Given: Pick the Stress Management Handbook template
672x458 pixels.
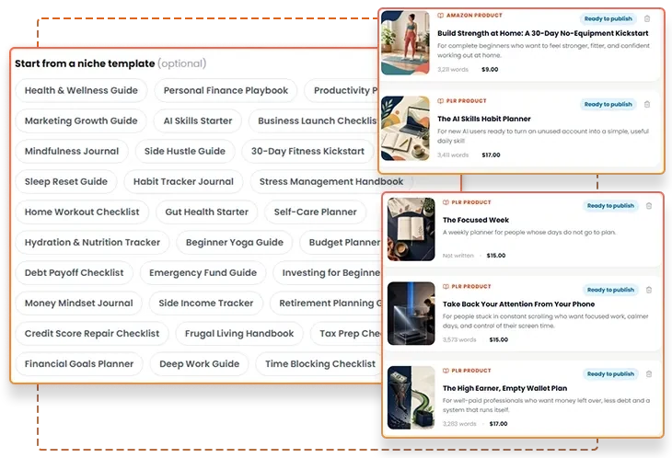Looking at the screenshot, I should 331,181.
